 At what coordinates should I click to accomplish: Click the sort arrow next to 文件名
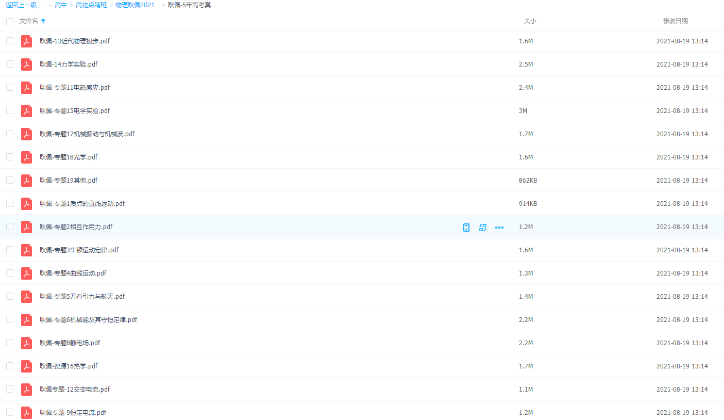click(43, 21)
